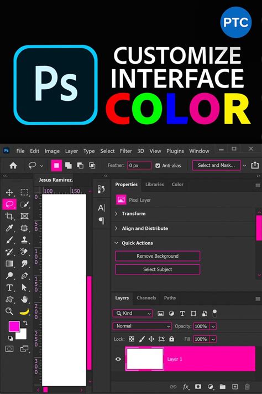
Task: Select the Move tool
Action: (9, 192)
